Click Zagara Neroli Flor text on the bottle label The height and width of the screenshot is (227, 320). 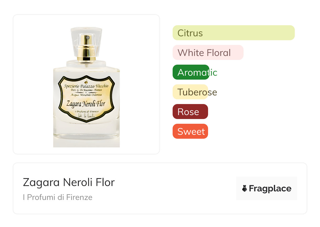coord(86,104)
